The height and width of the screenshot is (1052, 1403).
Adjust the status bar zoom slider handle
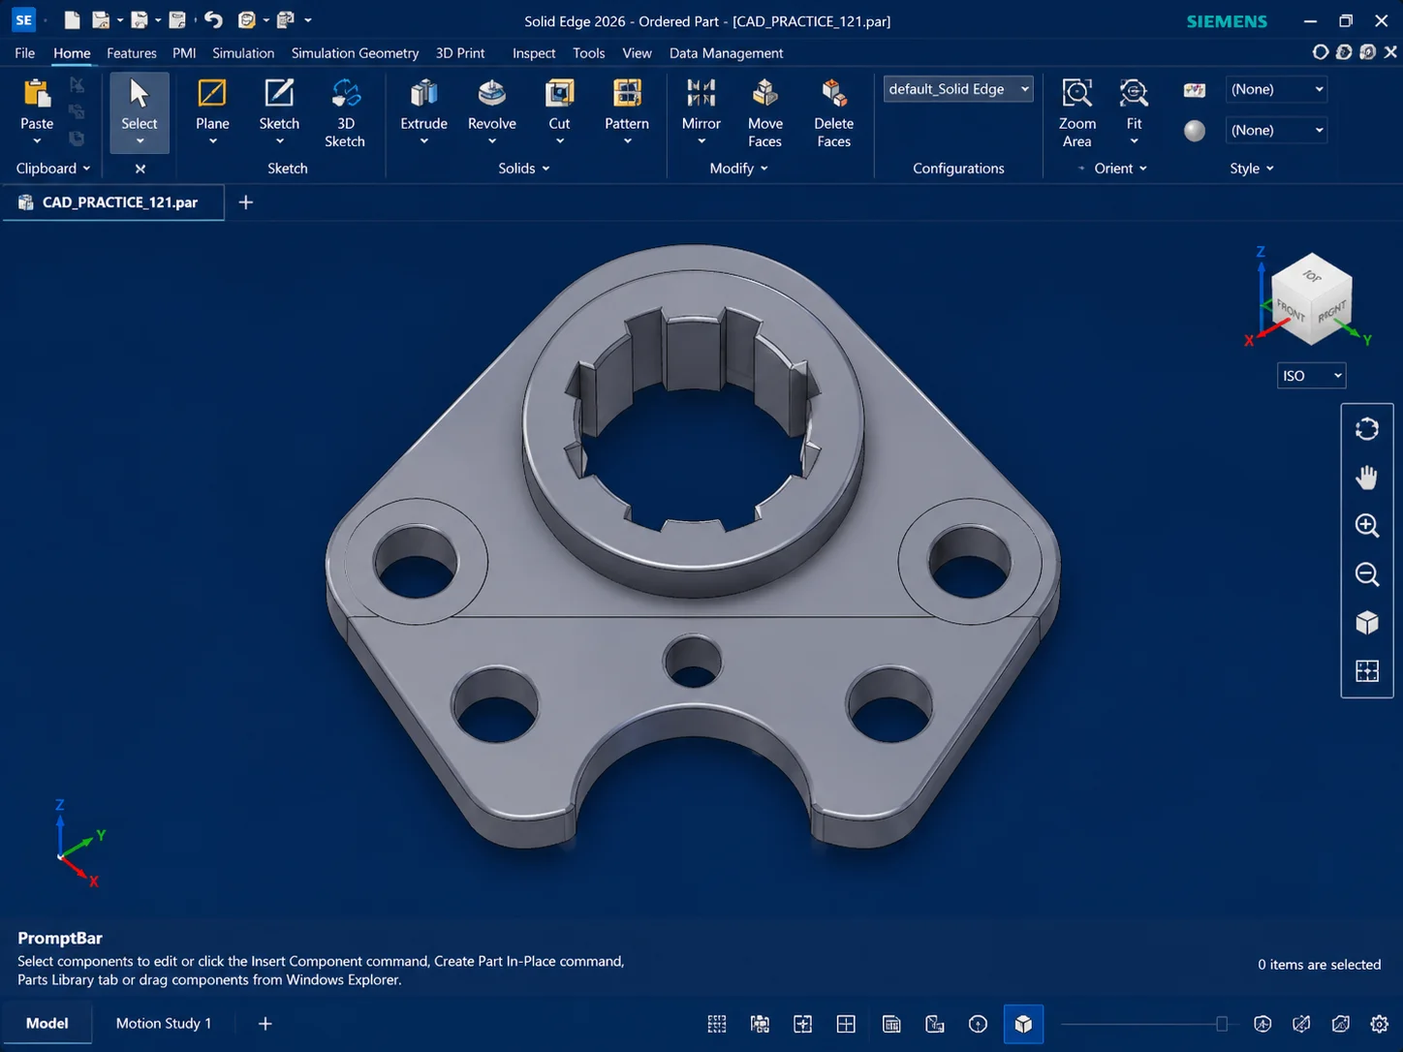(1222, 1024)
